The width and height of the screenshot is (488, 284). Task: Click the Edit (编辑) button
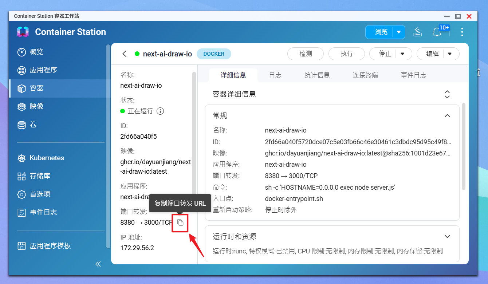point(430,54)
